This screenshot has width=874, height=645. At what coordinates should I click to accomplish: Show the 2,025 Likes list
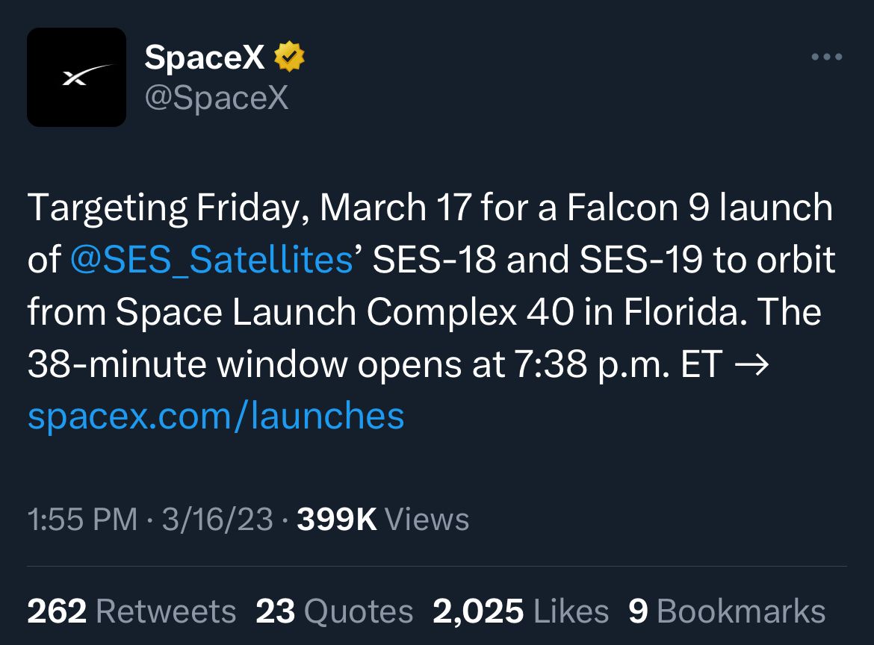521,611
